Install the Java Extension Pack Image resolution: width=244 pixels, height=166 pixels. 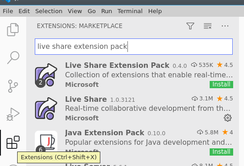221,152
